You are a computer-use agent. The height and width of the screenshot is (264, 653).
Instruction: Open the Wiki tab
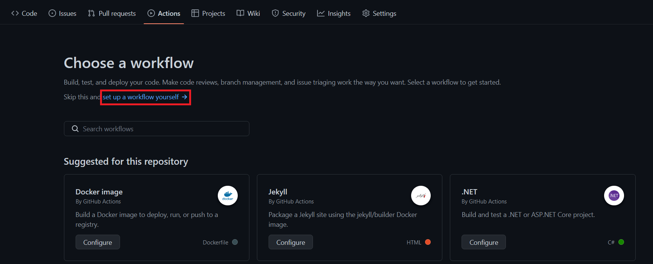point(248,14)
